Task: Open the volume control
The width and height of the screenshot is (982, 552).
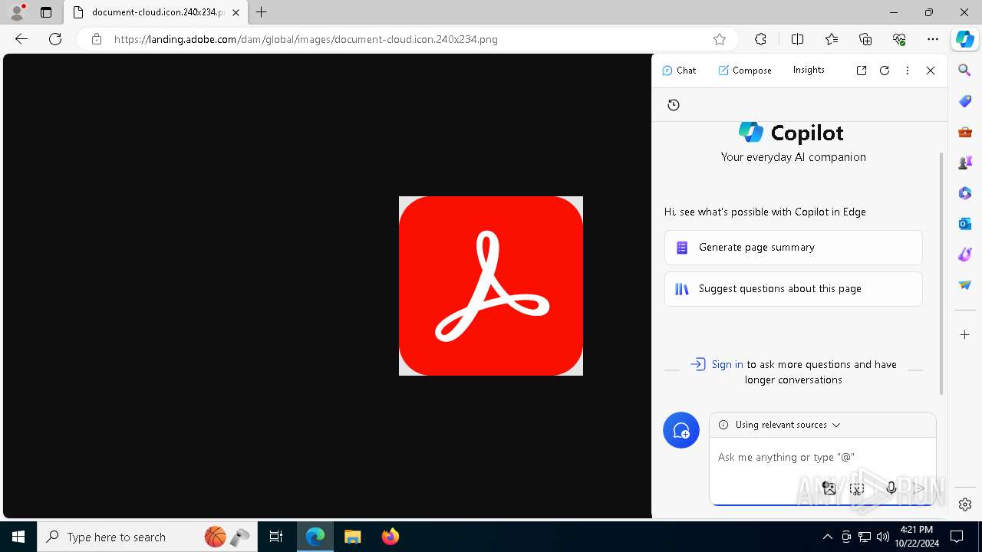Action: [883, 537]
